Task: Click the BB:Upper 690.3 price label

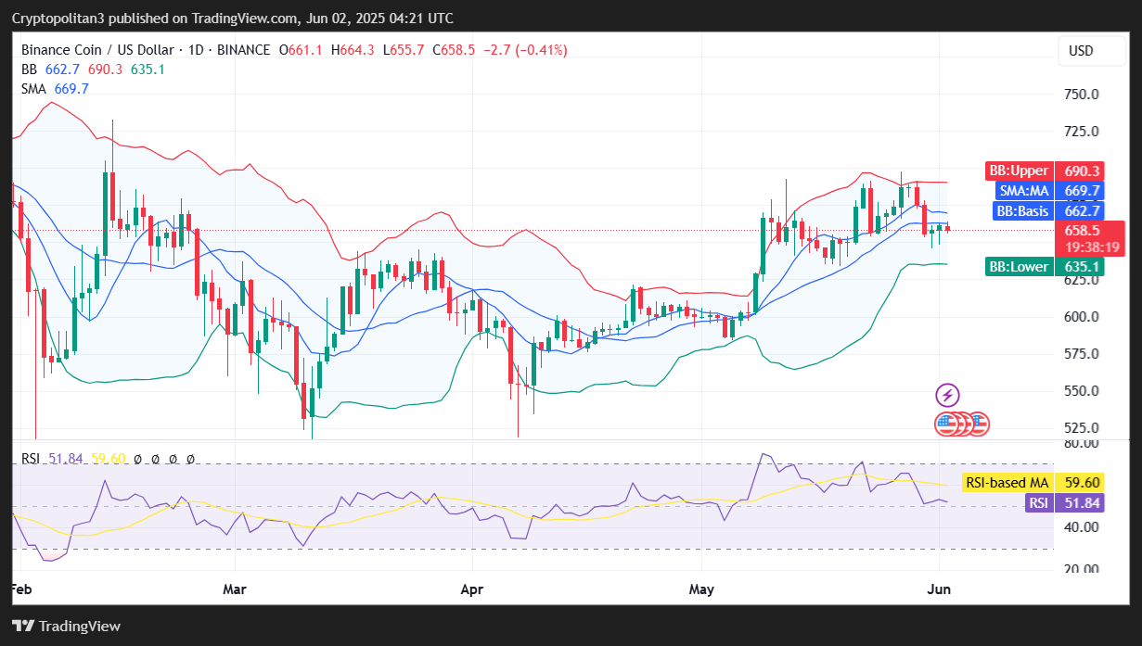Action: click(1045, 171)
